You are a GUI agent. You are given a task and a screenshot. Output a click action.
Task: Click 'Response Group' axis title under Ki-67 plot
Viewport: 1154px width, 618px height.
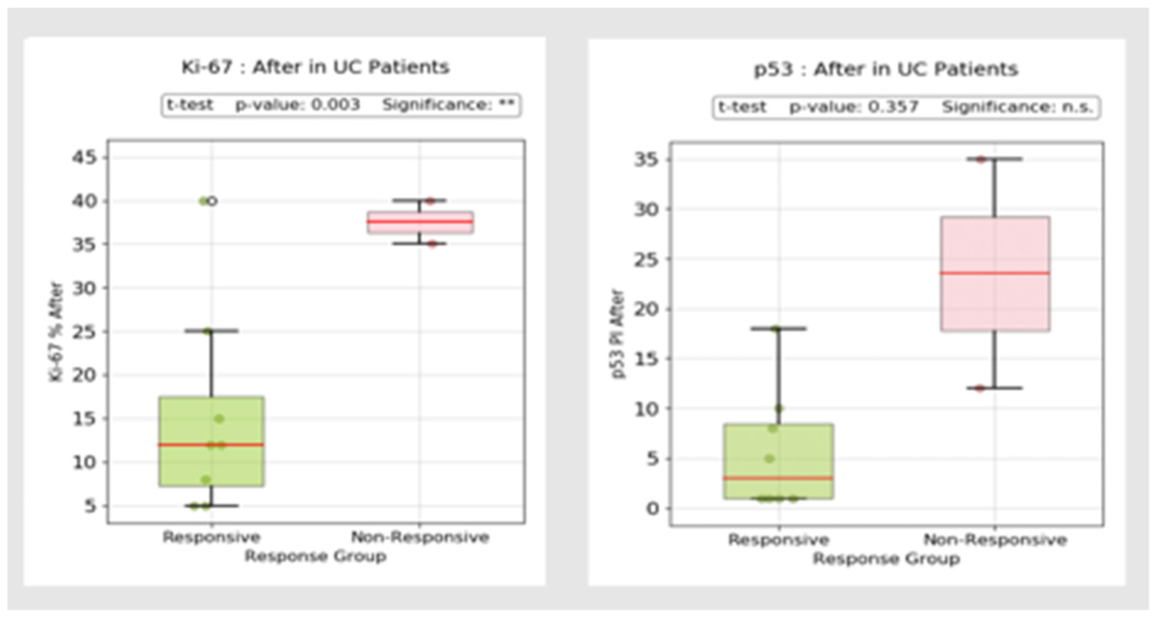click(x=315, y=556)
